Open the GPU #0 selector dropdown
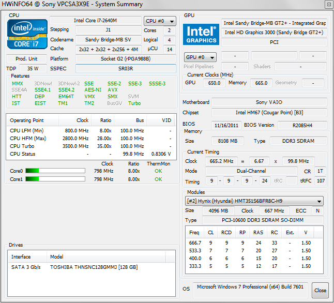334x303 pixels. [200, 57]
